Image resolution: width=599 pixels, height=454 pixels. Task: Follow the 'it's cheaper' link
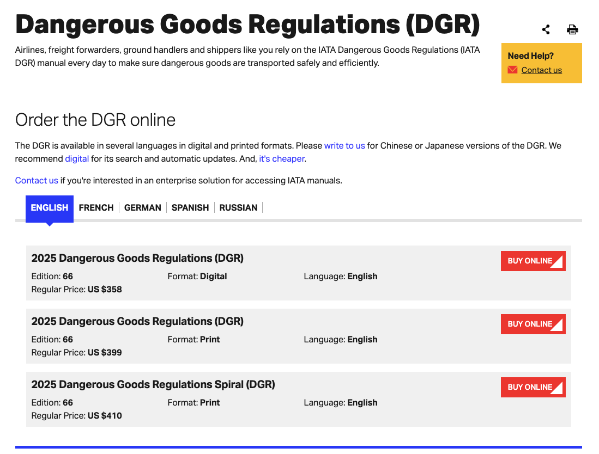[281, 158]
